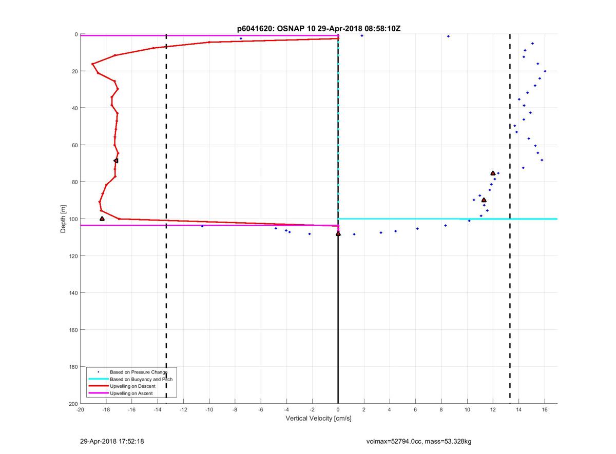
Task: Click the x-axis tick label '-10'
Action: [209, 410]
